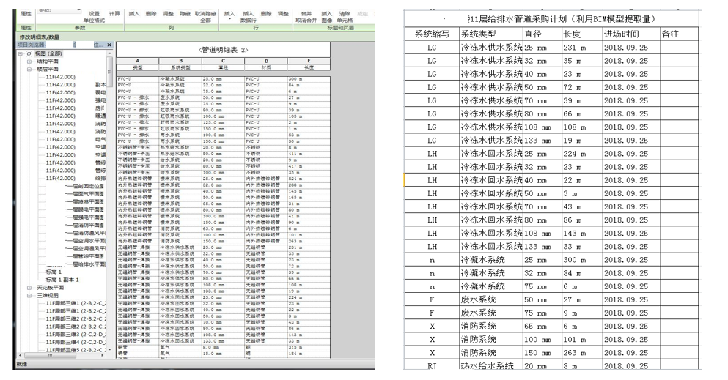This screenshot has height=380, width=728.
Task: Click 清除单元格 ribbon button
Action: 345,17
